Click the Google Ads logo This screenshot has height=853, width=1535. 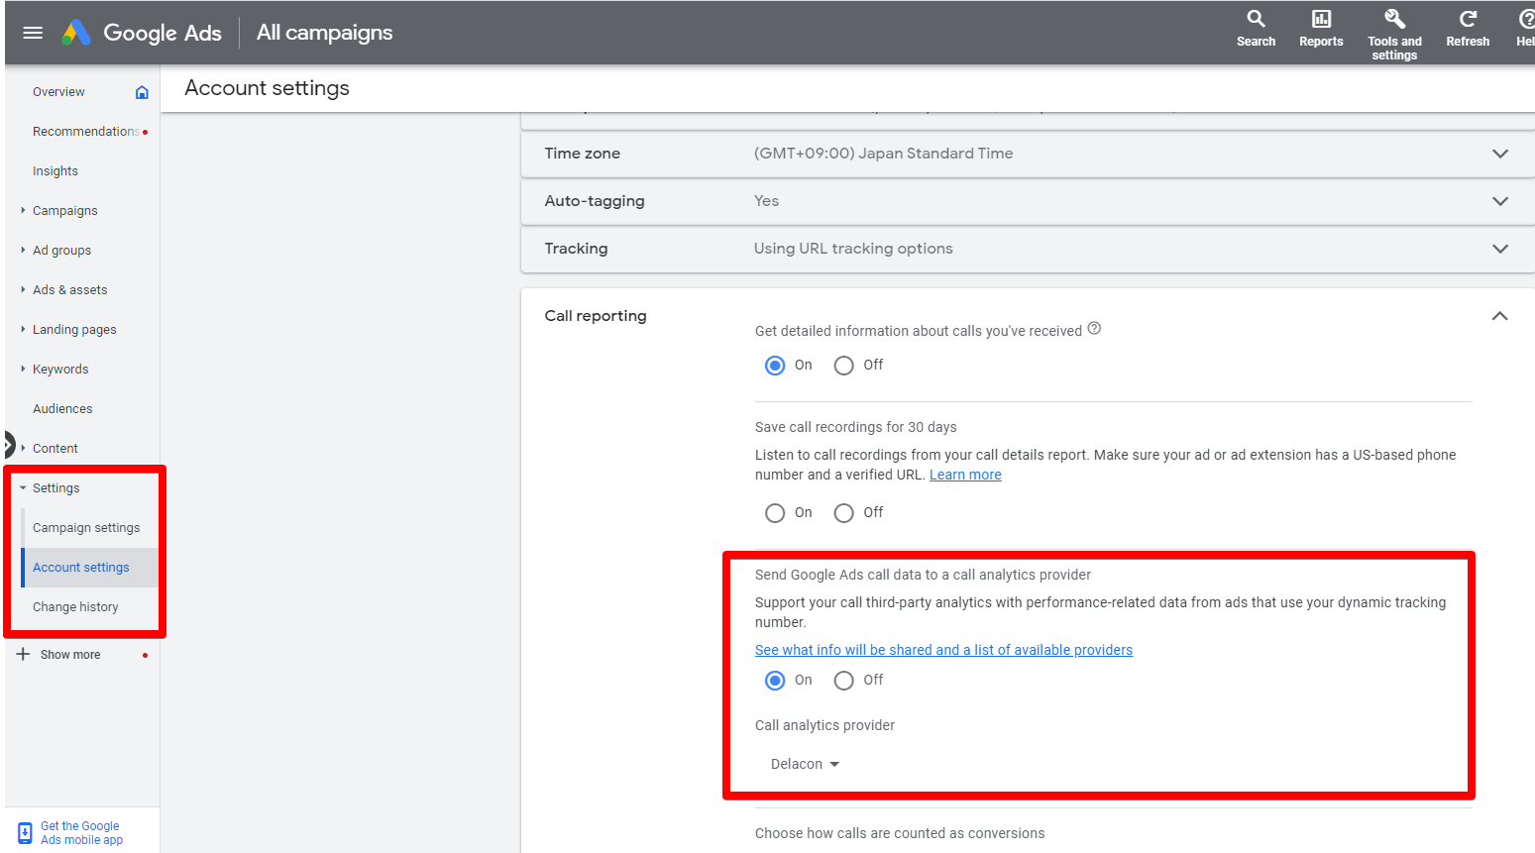click(142, 33)
